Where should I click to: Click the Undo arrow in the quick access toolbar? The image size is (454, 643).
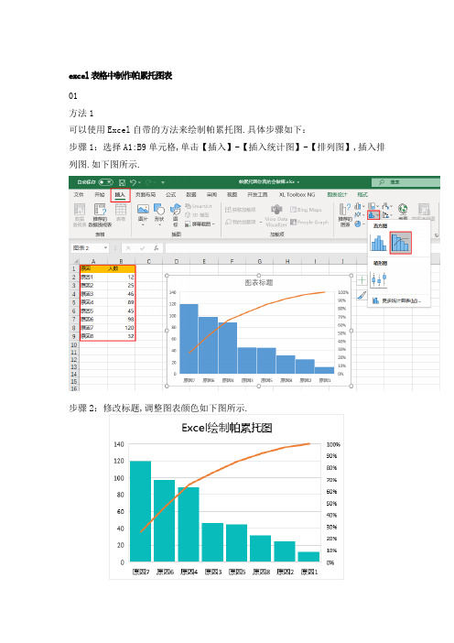point(133,182)
